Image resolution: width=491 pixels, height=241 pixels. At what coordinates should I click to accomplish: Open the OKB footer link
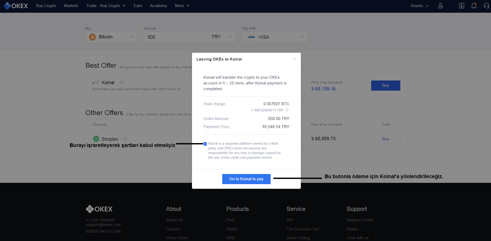(x=231, y=238)
